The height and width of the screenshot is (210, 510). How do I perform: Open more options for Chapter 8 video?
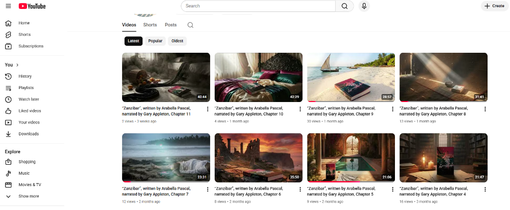point(485,109)
